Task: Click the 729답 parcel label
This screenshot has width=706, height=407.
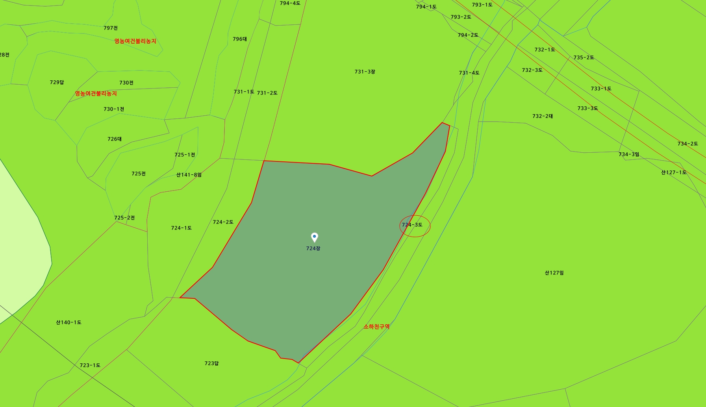Action: pos(57,82)
